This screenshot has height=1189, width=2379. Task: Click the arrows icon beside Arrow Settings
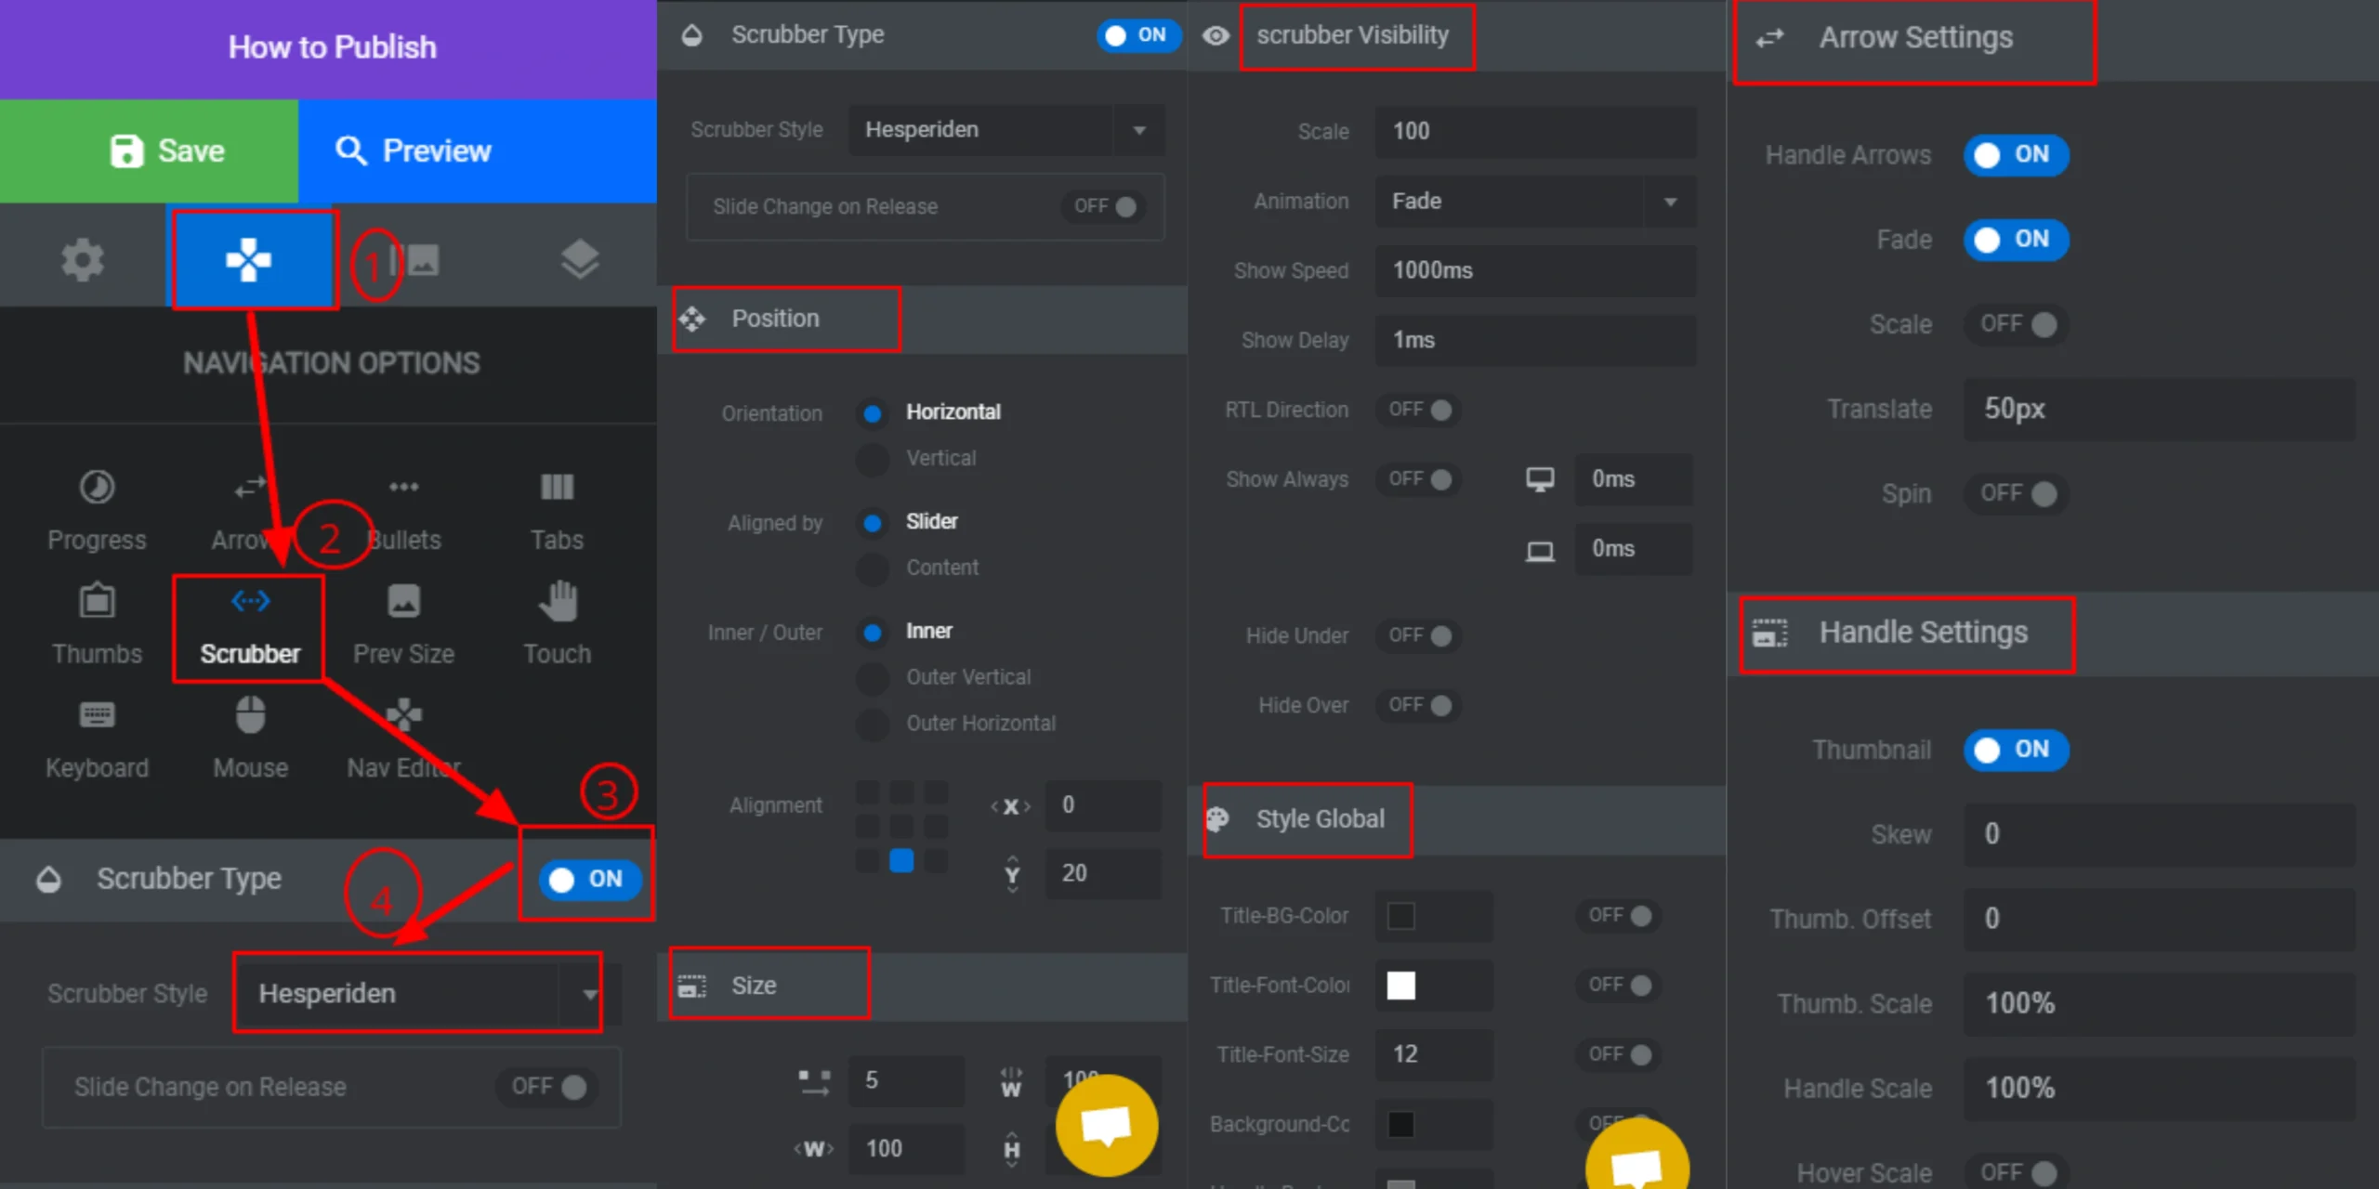pyautogui.click(x=1769, y=38)
